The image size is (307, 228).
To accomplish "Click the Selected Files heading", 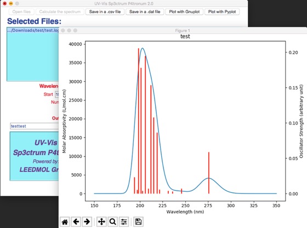I will pos(34,21).
